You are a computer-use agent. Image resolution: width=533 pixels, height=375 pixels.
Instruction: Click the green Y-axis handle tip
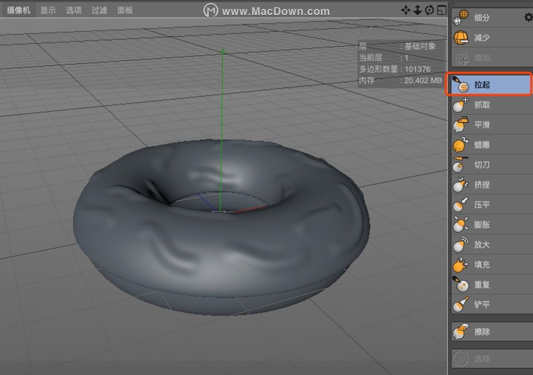point(223,52)
